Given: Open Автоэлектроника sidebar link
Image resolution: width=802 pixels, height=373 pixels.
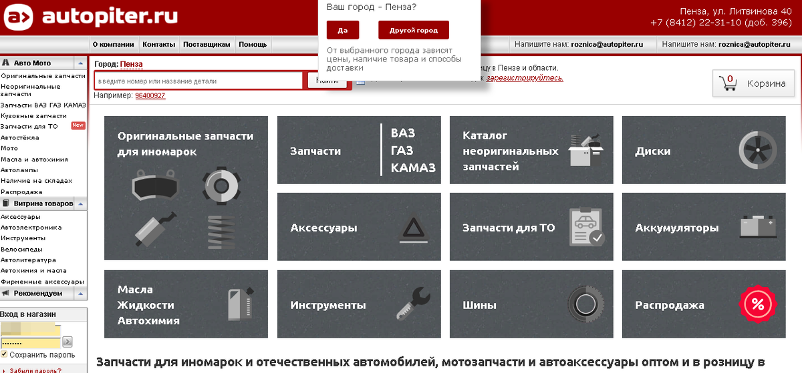Looking at the screenshot, I should click(x=31, y=227).
